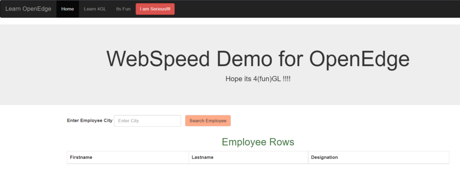Click the Hope its 4(fun)GL subtitle
This screenshot has height=190, width=460.
(258, 79)
